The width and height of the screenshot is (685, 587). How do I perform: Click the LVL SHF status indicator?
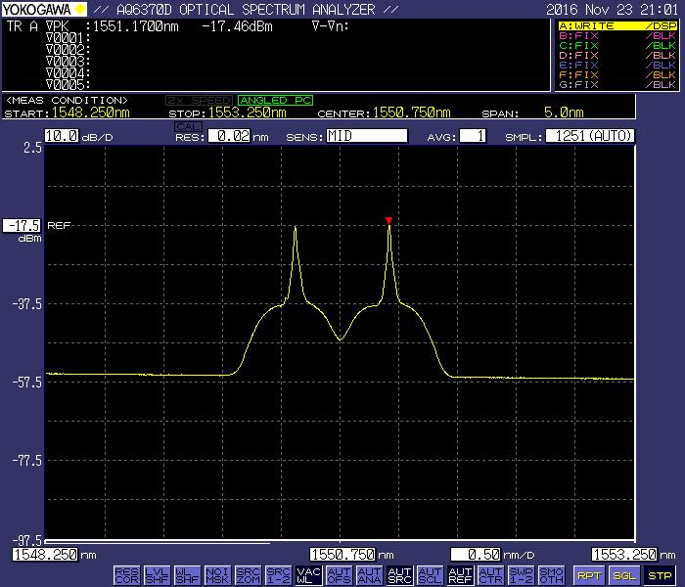(157, 575)
